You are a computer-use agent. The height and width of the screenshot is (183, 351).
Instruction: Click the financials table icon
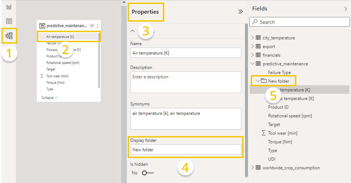(258, 55)
